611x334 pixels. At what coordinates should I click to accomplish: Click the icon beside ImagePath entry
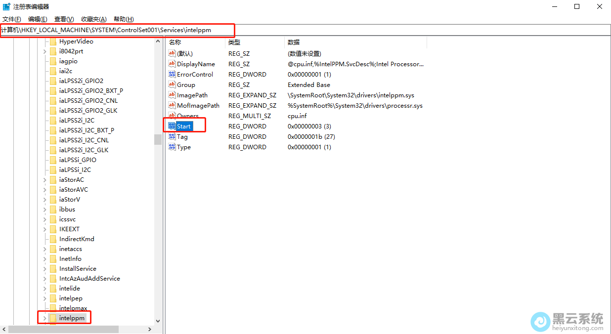(x=172, y=95)
